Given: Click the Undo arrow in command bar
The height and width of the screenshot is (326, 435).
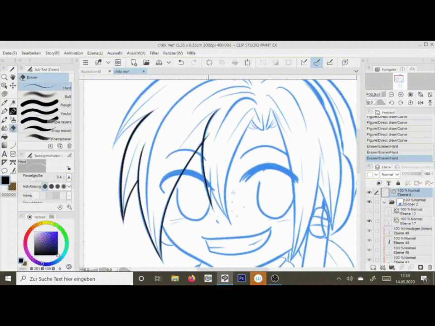Looking at the screenshot, I should pyautogui.click(x=181, y=62).
